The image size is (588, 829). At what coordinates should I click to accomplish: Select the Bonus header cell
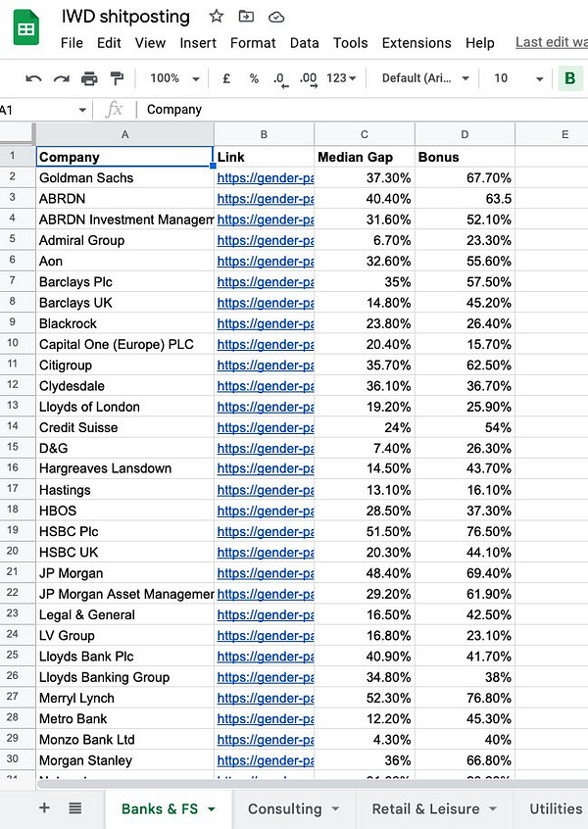[x=465, y=157]
